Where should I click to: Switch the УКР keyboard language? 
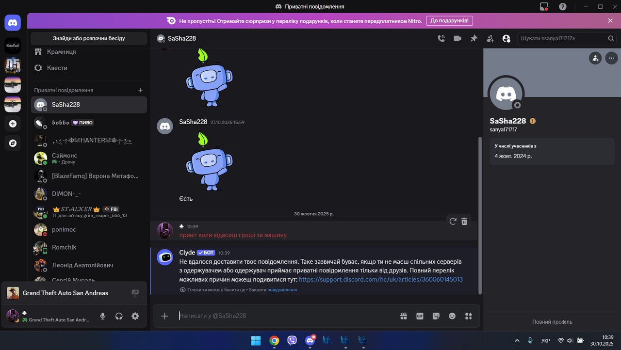pyautogui.click(x=545, y=341)
